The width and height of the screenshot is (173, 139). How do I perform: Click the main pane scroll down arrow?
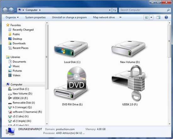coord(169,124)
